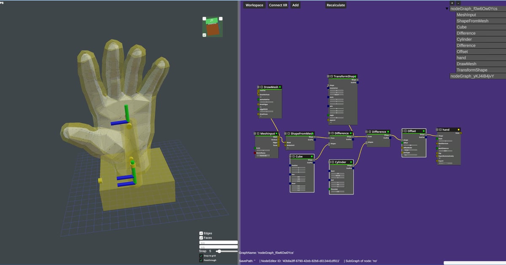Open the Workspace menu
Viewport: 506px width, 265px height.
[x=254, y=5]
